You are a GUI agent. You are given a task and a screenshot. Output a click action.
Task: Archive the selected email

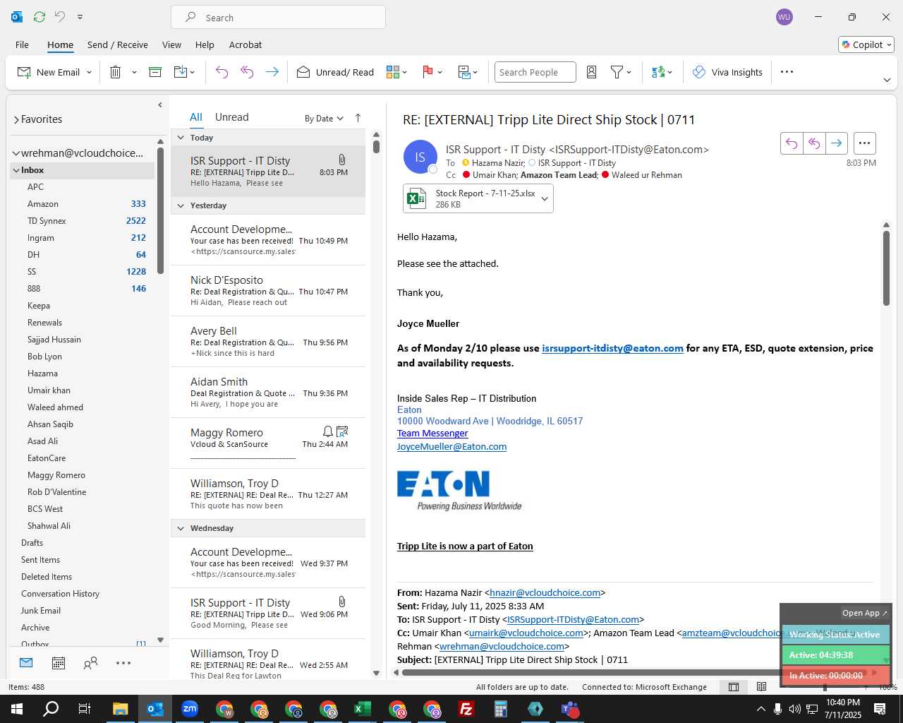(155, 72)
